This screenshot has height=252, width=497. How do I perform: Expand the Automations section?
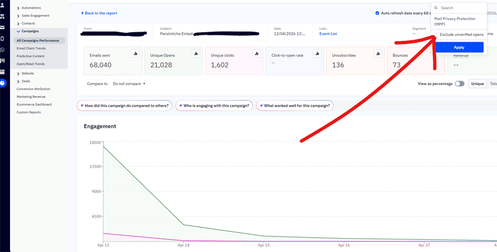18,8
